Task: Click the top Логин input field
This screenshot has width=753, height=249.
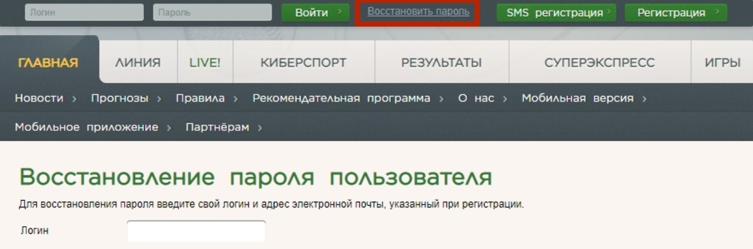Action: point(84,13)
